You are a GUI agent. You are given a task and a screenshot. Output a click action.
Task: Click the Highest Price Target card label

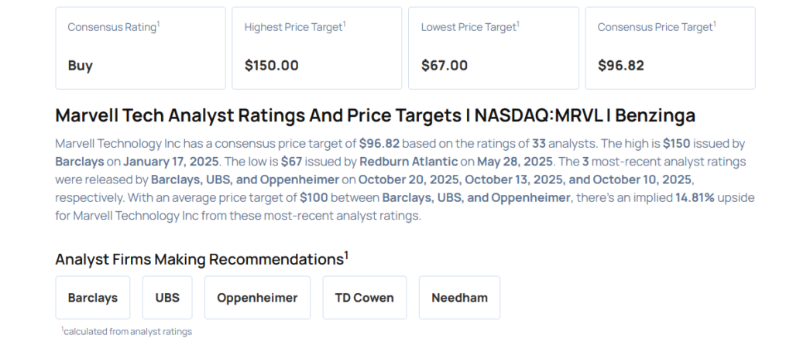[x=294, y=27]
